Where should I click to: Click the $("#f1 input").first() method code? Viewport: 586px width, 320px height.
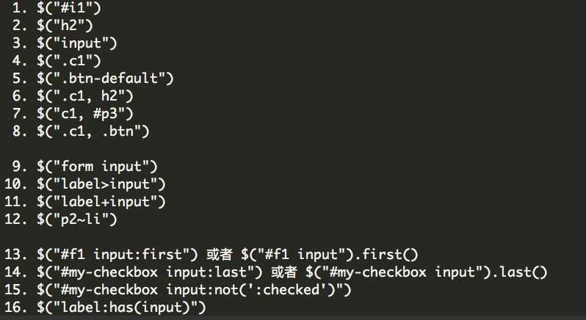pos(328,255)
